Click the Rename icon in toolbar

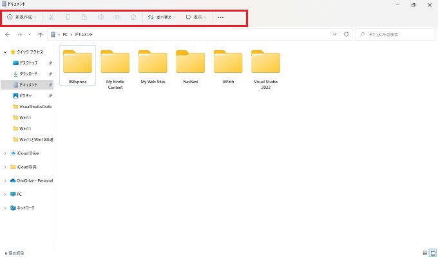click(100, 17)
